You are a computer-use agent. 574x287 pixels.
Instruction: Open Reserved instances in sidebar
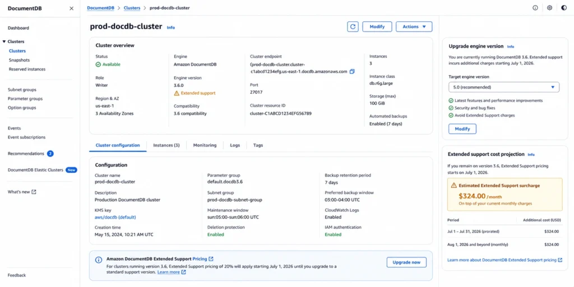pos(27,69)
